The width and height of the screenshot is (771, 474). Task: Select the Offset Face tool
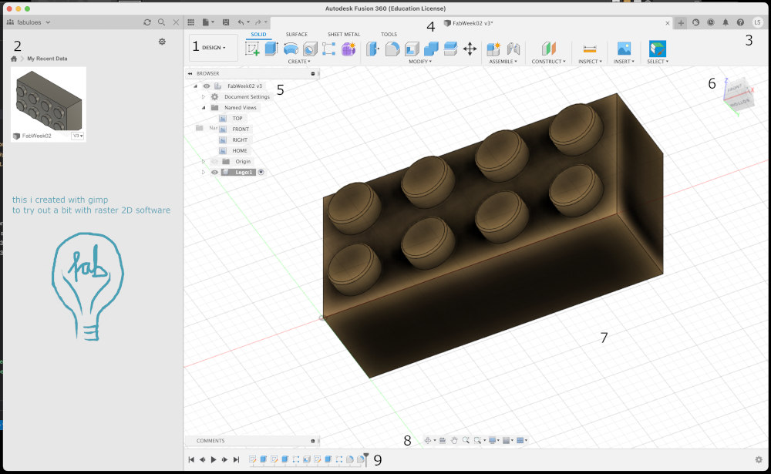pos(450,49)
